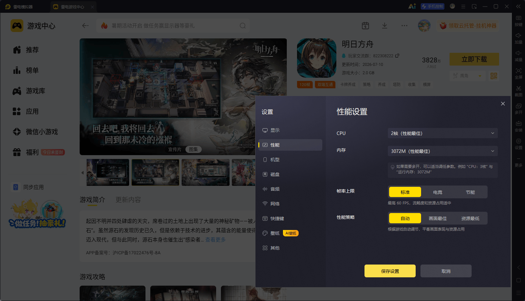Open 微信小游戏 section
The image size is (525, 301).
coord(35,132)
